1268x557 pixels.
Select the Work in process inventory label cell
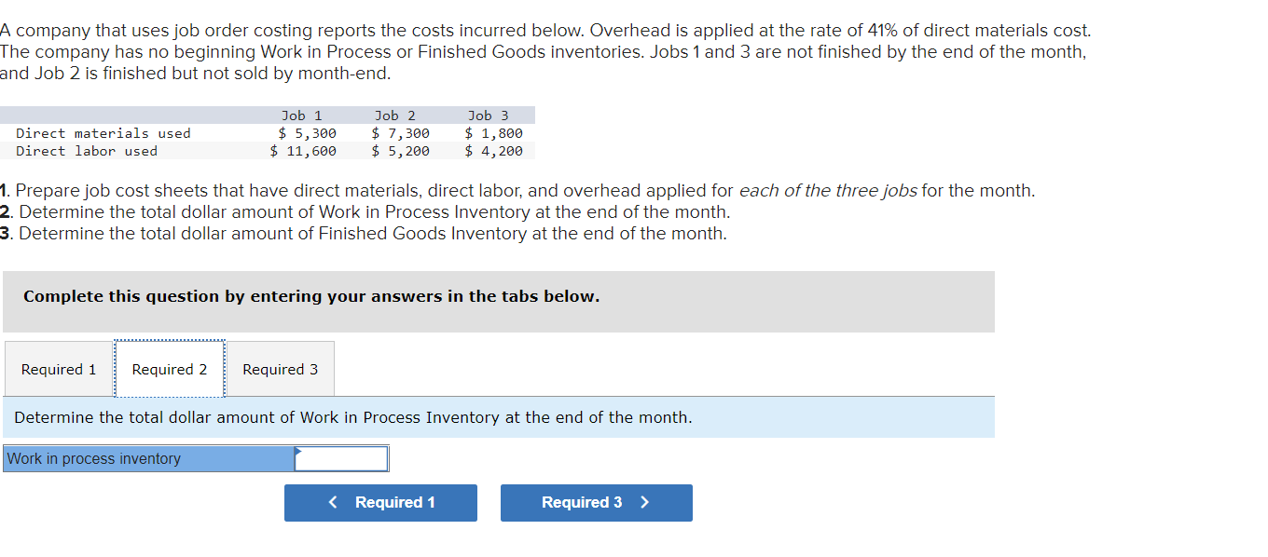[145, 458]
